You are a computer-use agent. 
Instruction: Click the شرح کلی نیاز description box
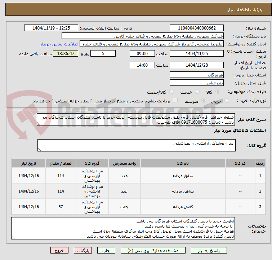[136, 119]
